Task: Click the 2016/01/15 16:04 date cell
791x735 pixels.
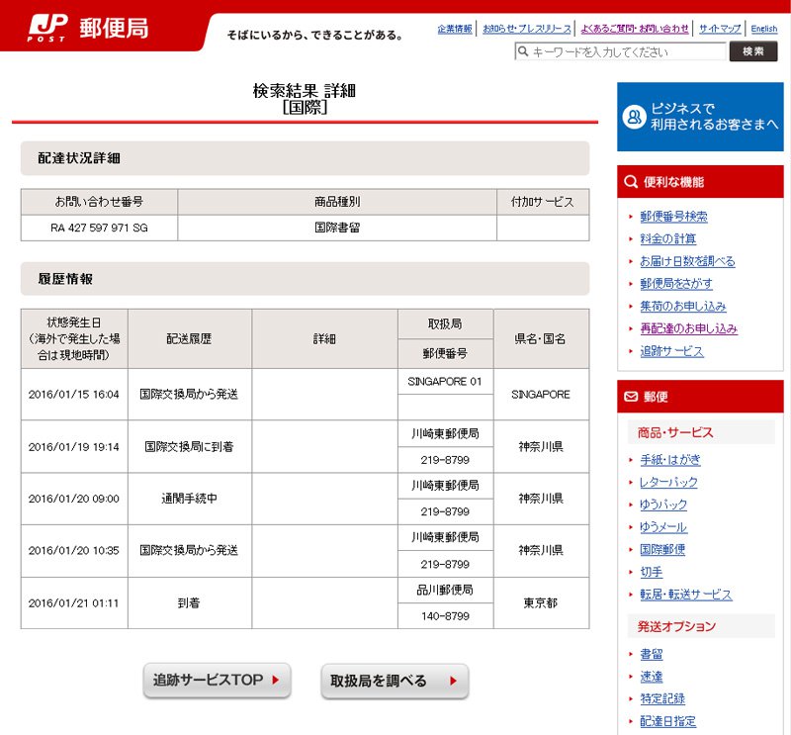Action: point(74,395)
